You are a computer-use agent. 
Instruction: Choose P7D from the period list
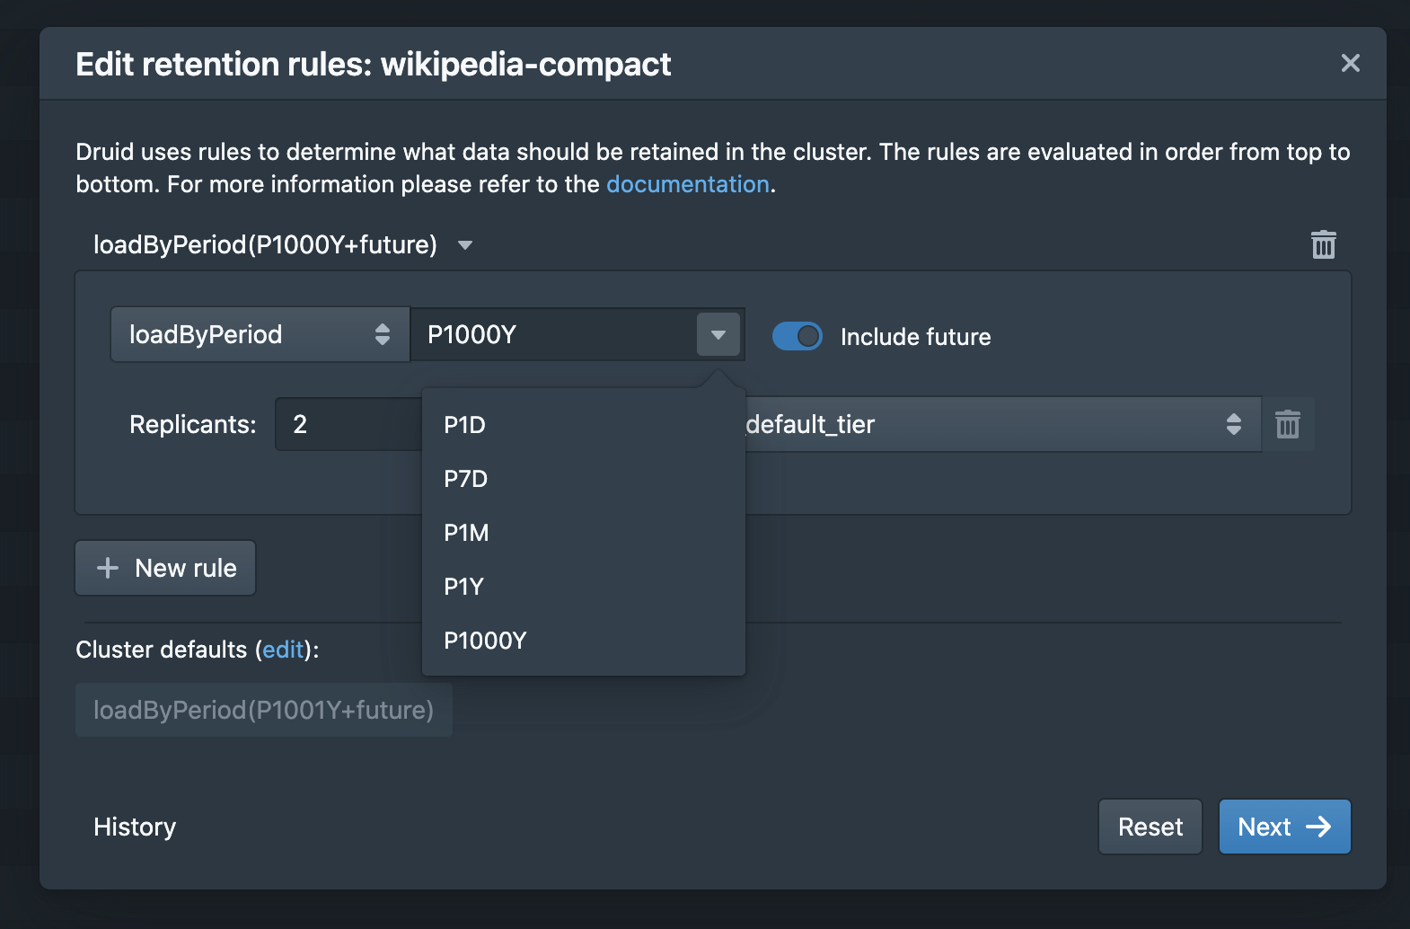coord(466,479)
